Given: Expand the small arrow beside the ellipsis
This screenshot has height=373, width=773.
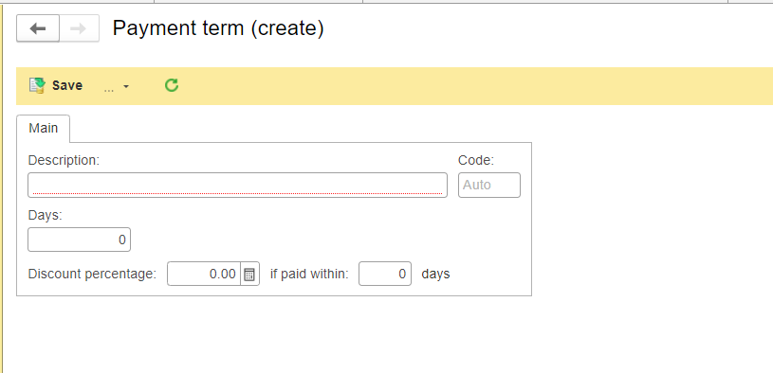Looking at the screenshot, I should pyautogui.click(x=126, y=86).
